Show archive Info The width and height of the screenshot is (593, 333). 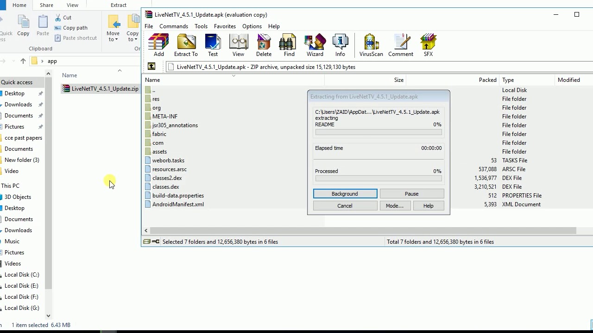[x=340, y=44]
